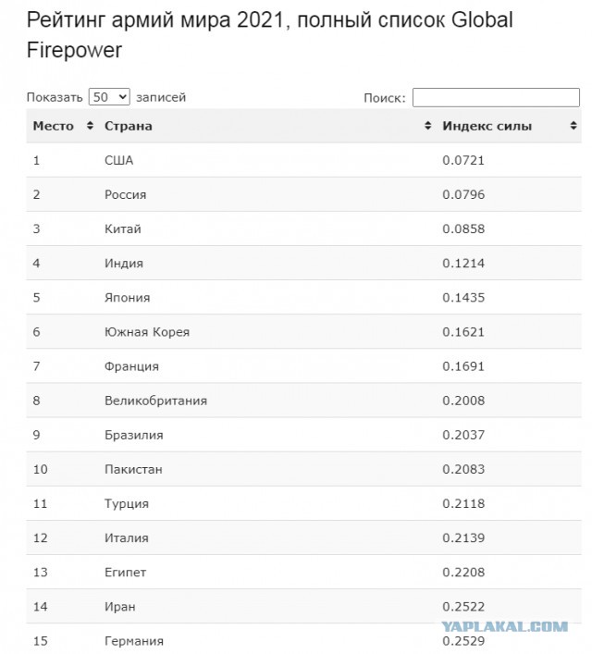Image resolution: width=592 pixels, height=654 pixels.
Task: Click the Франция index value 0.1691
Action: 463,366
